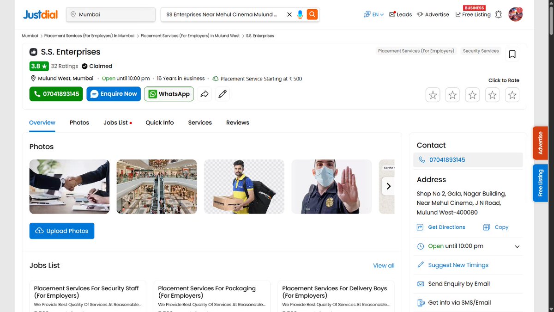Image resolution: width=554 pixels, height=312 pixels.
Task: Share the listing with the share arrow icon
Action: 204,94
